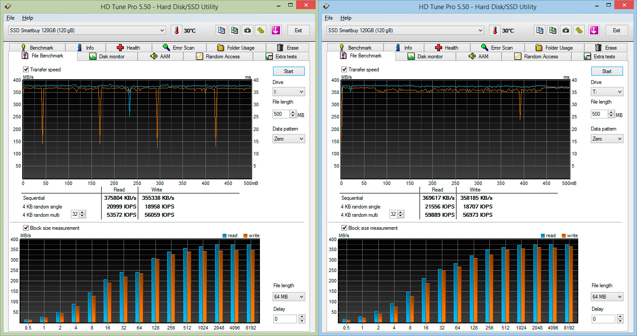Screen dimensions: 637x336
Task: Open 64 MB File length dropdown in left window
Action: [289, 297]
